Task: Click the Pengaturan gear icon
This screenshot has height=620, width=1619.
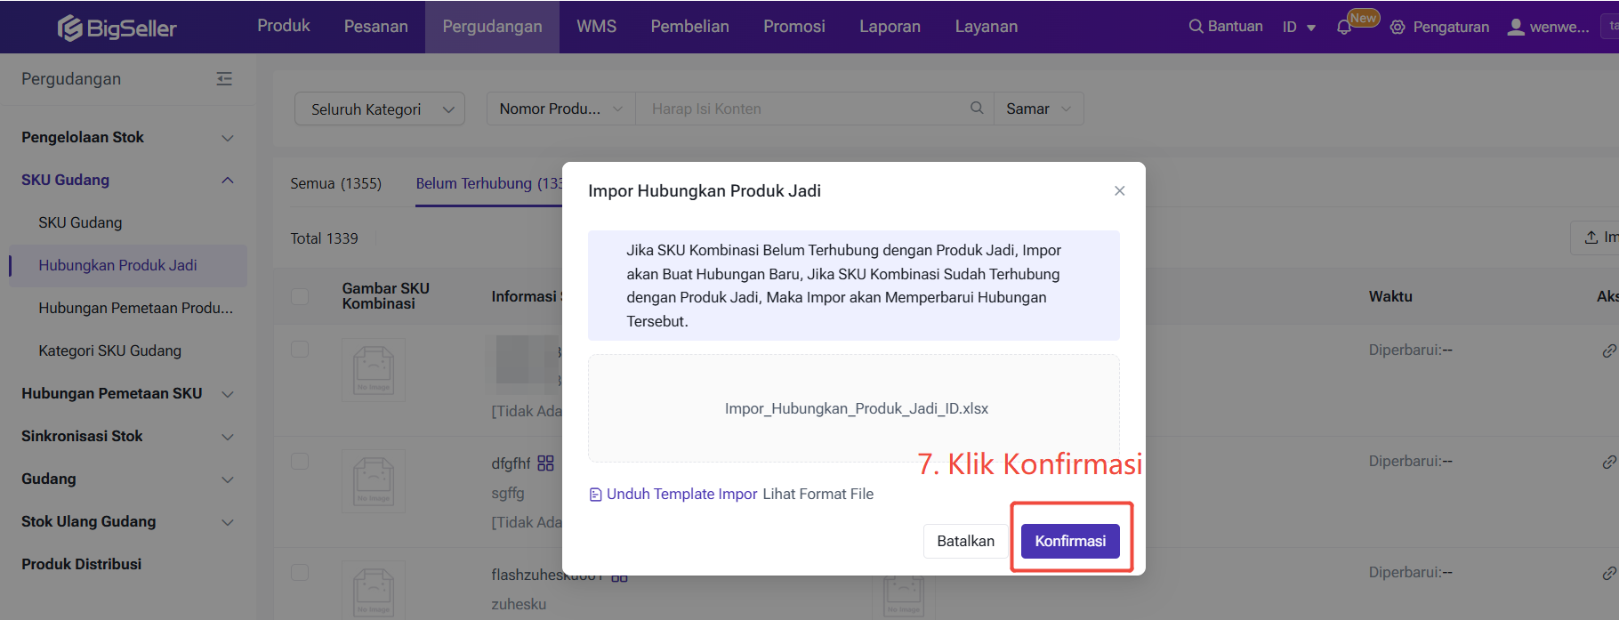Action: (1397, 28)
